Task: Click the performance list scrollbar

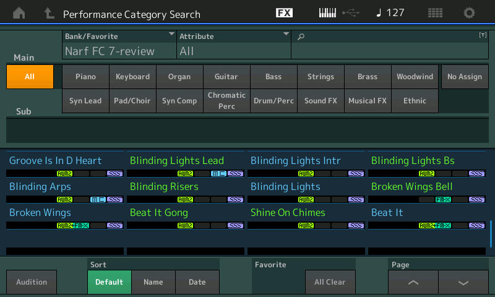Action: click(x=491, y=232)
